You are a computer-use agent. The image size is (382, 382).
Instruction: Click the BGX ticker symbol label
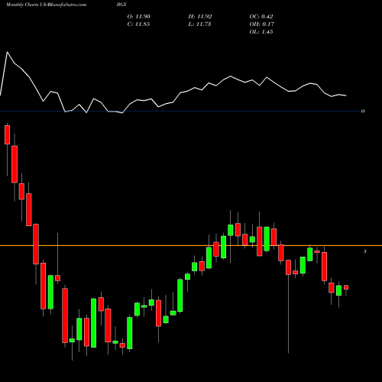pyautogui.click(x=121, y=5)
